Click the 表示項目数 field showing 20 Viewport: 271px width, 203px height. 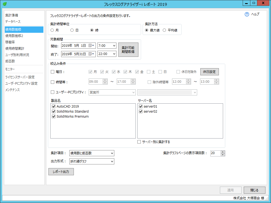[x=215, y=153]
